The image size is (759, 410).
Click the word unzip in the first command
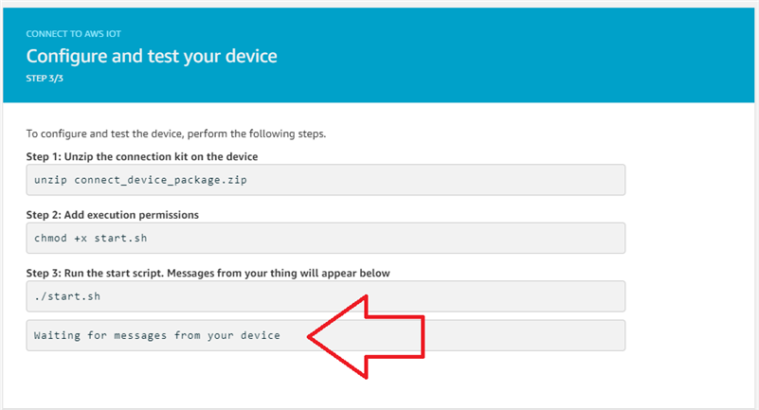pyautogui.click(x=49, y=180)
